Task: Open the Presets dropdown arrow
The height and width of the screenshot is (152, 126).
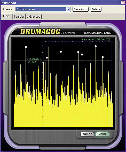Action: click(68, 9)
